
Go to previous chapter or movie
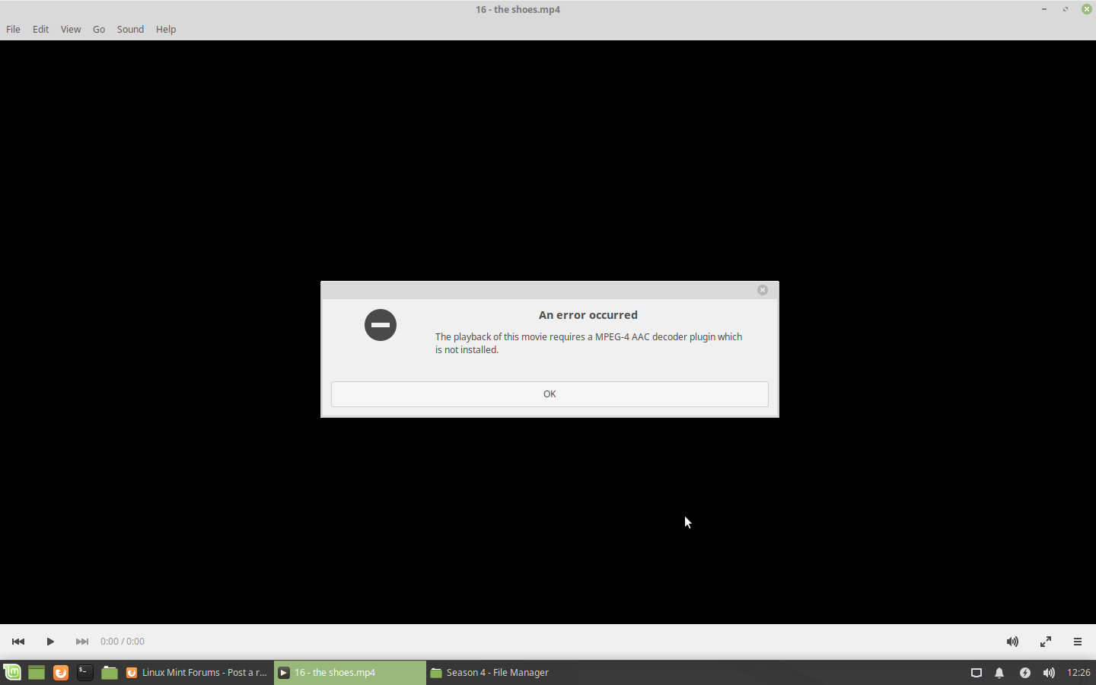click(18, 642)
